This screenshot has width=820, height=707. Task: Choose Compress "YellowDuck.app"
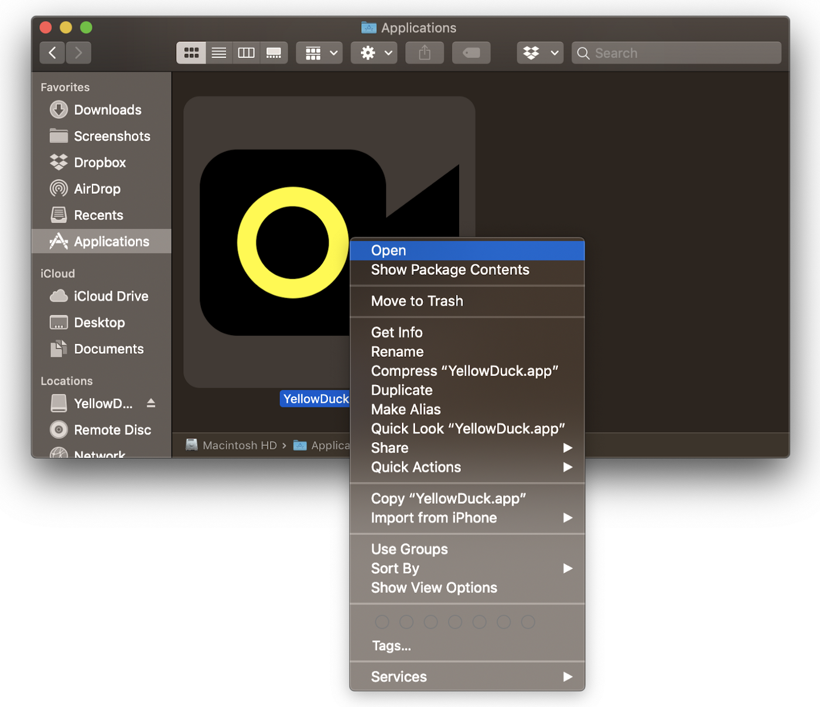point(467,371)
